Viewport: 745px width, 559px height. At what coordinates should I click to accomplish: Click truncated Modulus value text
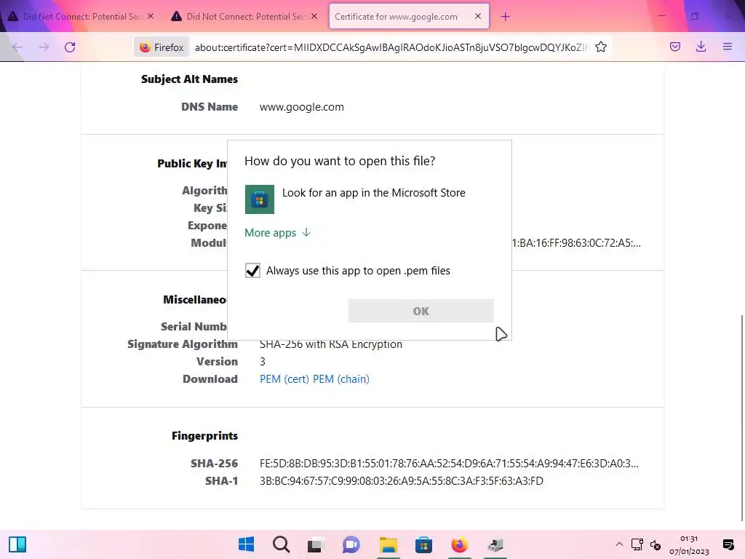click(576, 243)
